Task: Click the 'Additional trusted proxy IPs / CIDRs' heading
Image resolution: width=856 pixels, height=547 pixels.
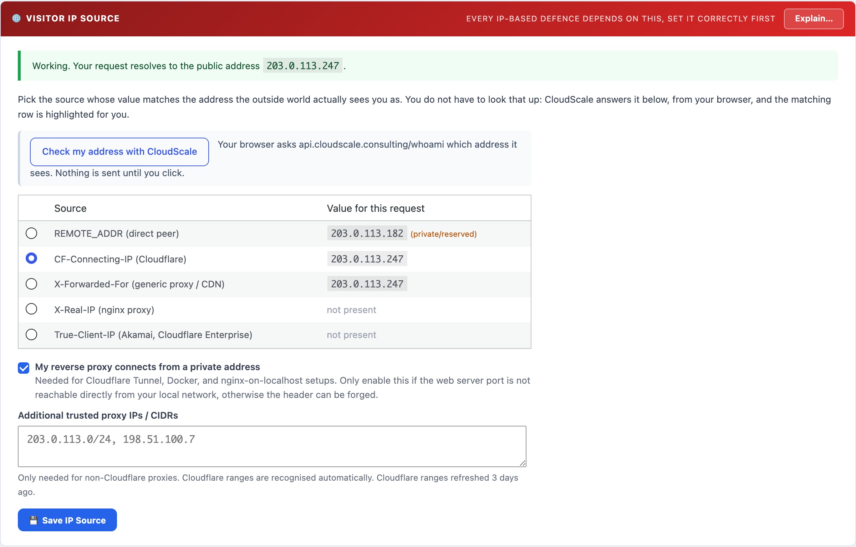Action: pyautogui.click(x=98, y=415)
